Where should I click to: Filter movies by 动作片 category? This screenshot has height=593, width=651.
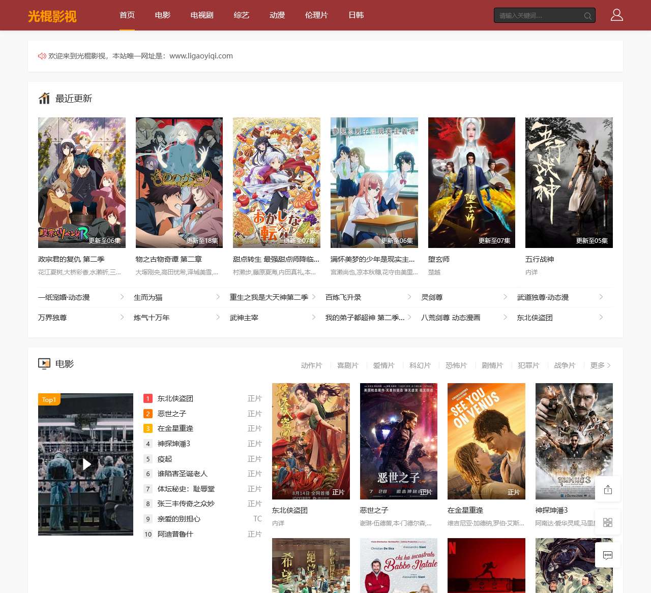(311, 365)
